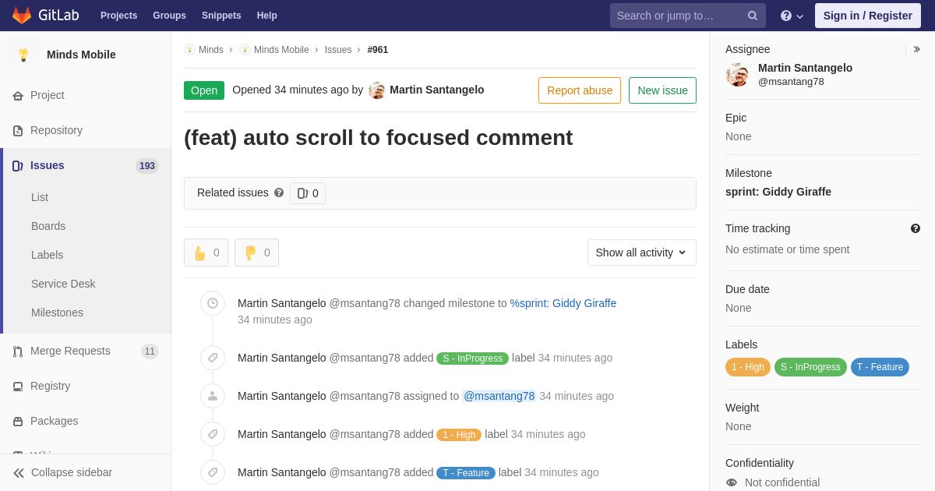Open the Repository sidebar item

86,130
